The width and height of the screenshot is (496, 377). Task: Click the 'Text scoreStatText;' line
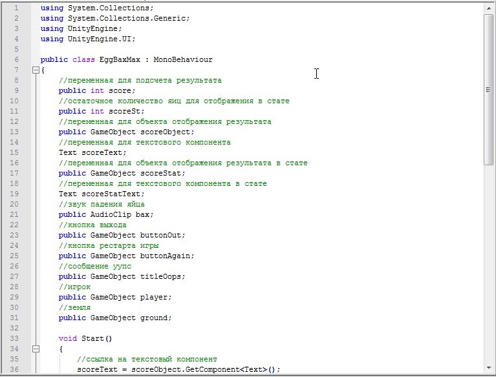[x=102, y=194]
